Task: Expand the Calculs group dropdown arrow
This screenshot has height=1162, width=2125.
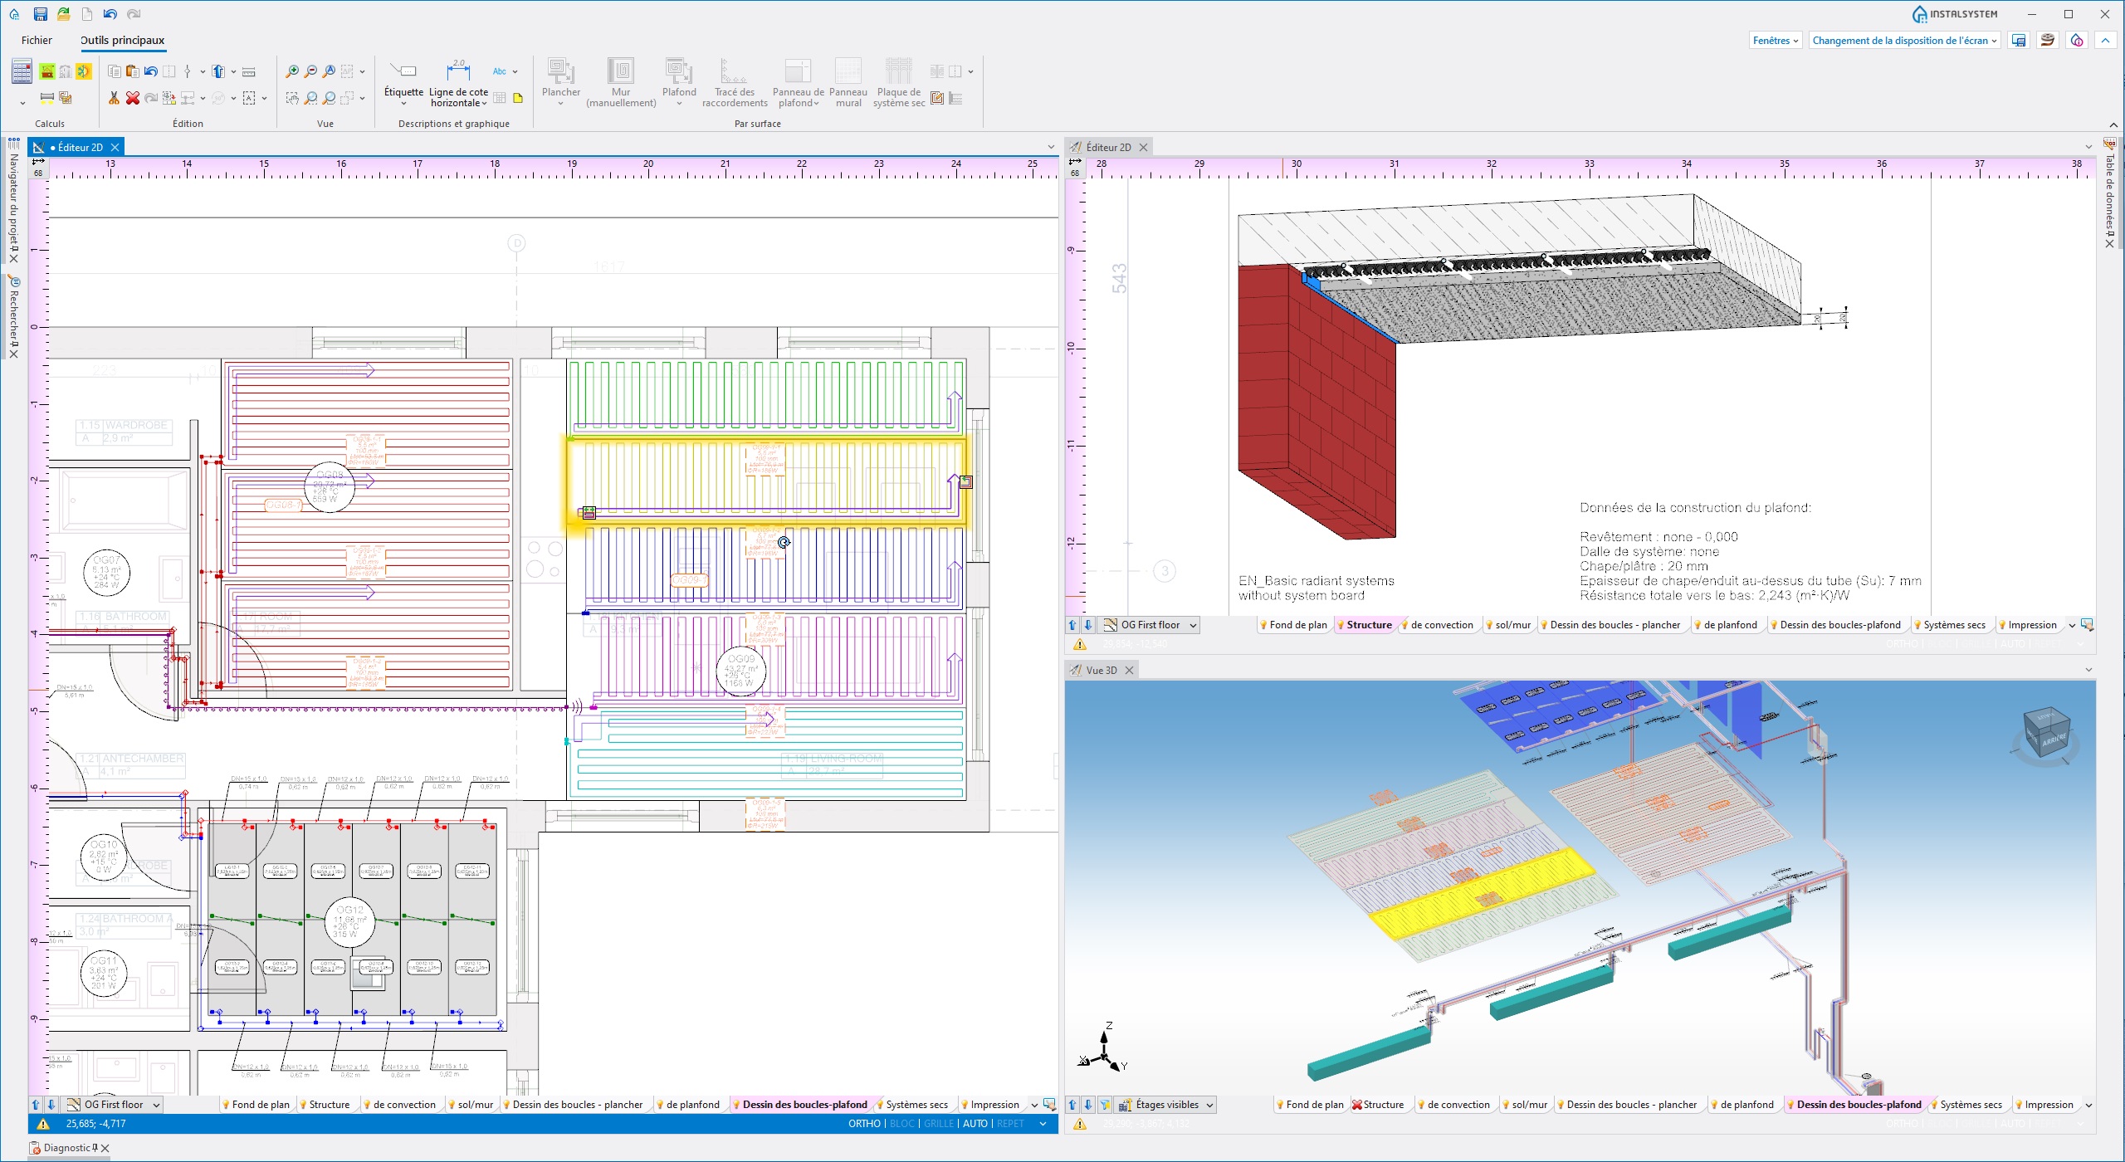Action: point(22,102)
